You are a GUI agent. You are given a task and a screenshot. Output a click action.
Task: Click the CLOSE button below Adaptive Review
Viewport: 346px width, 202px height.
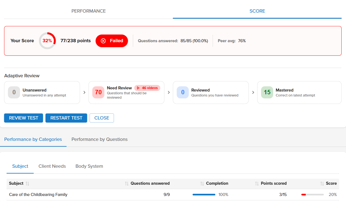(x=102, y=118)
